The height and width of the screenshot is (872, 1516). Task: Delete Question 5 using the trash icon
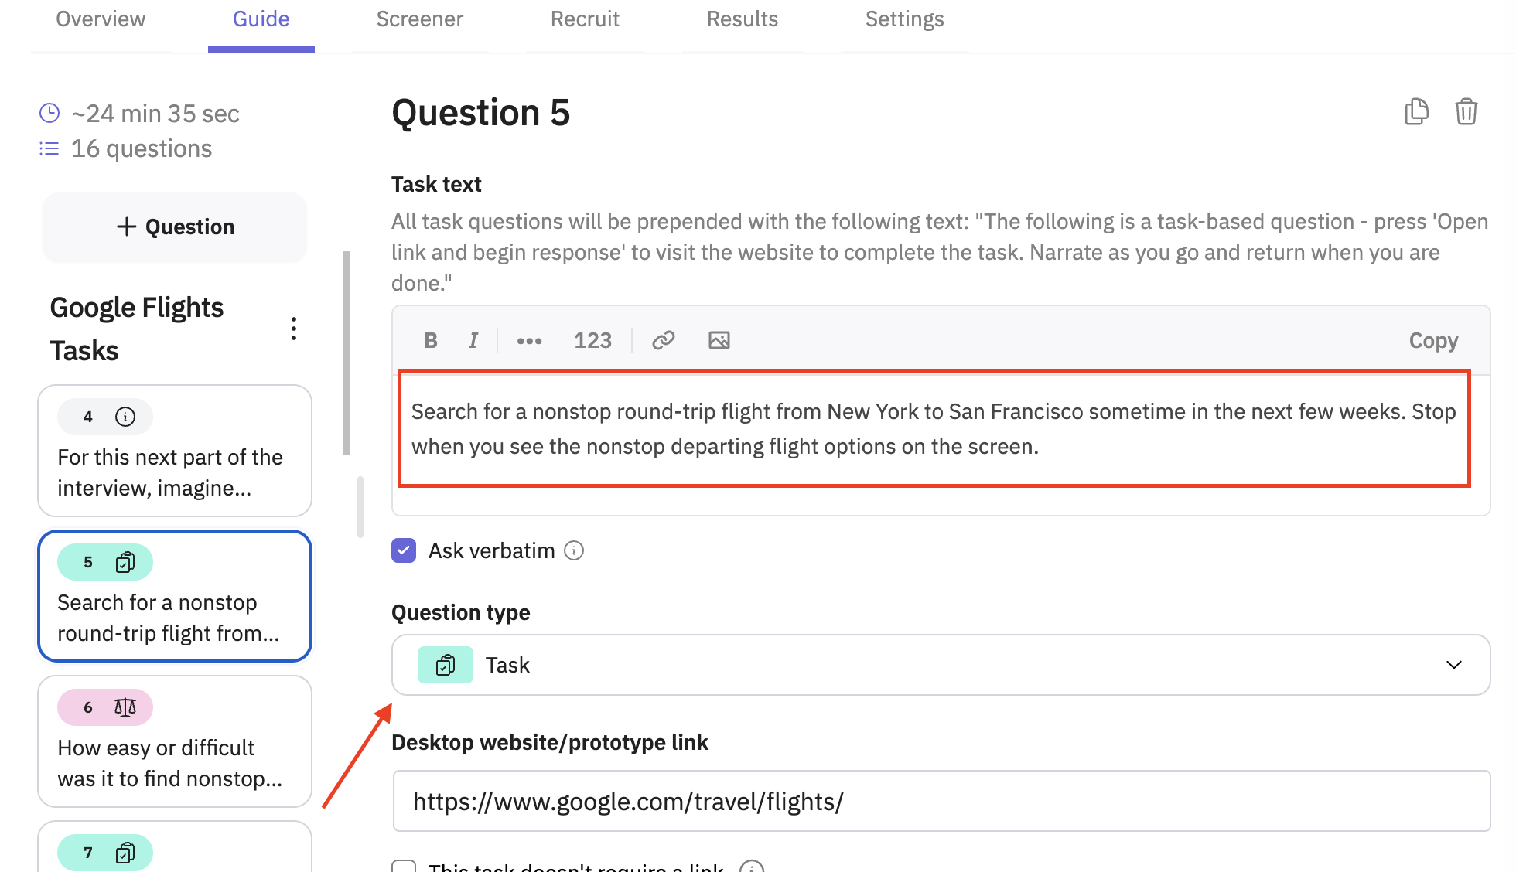click(1466, 112)
